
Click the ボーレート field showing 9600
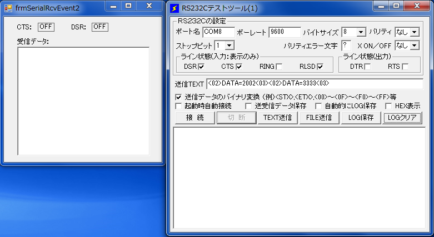285,32
